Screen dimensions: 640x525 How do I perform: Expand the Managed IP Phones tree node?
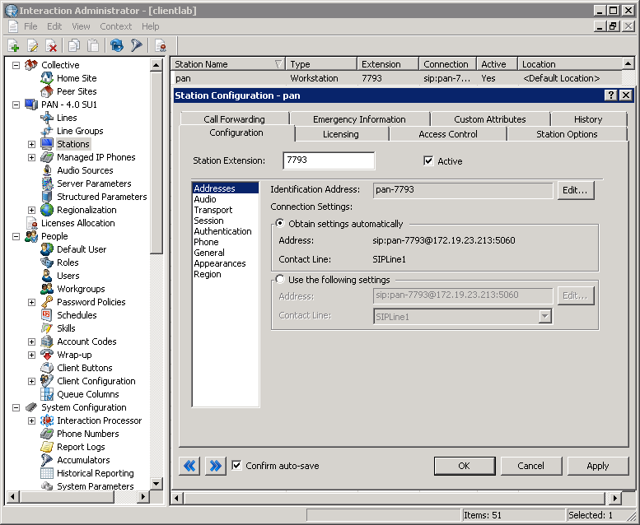[x=32, y=157]
